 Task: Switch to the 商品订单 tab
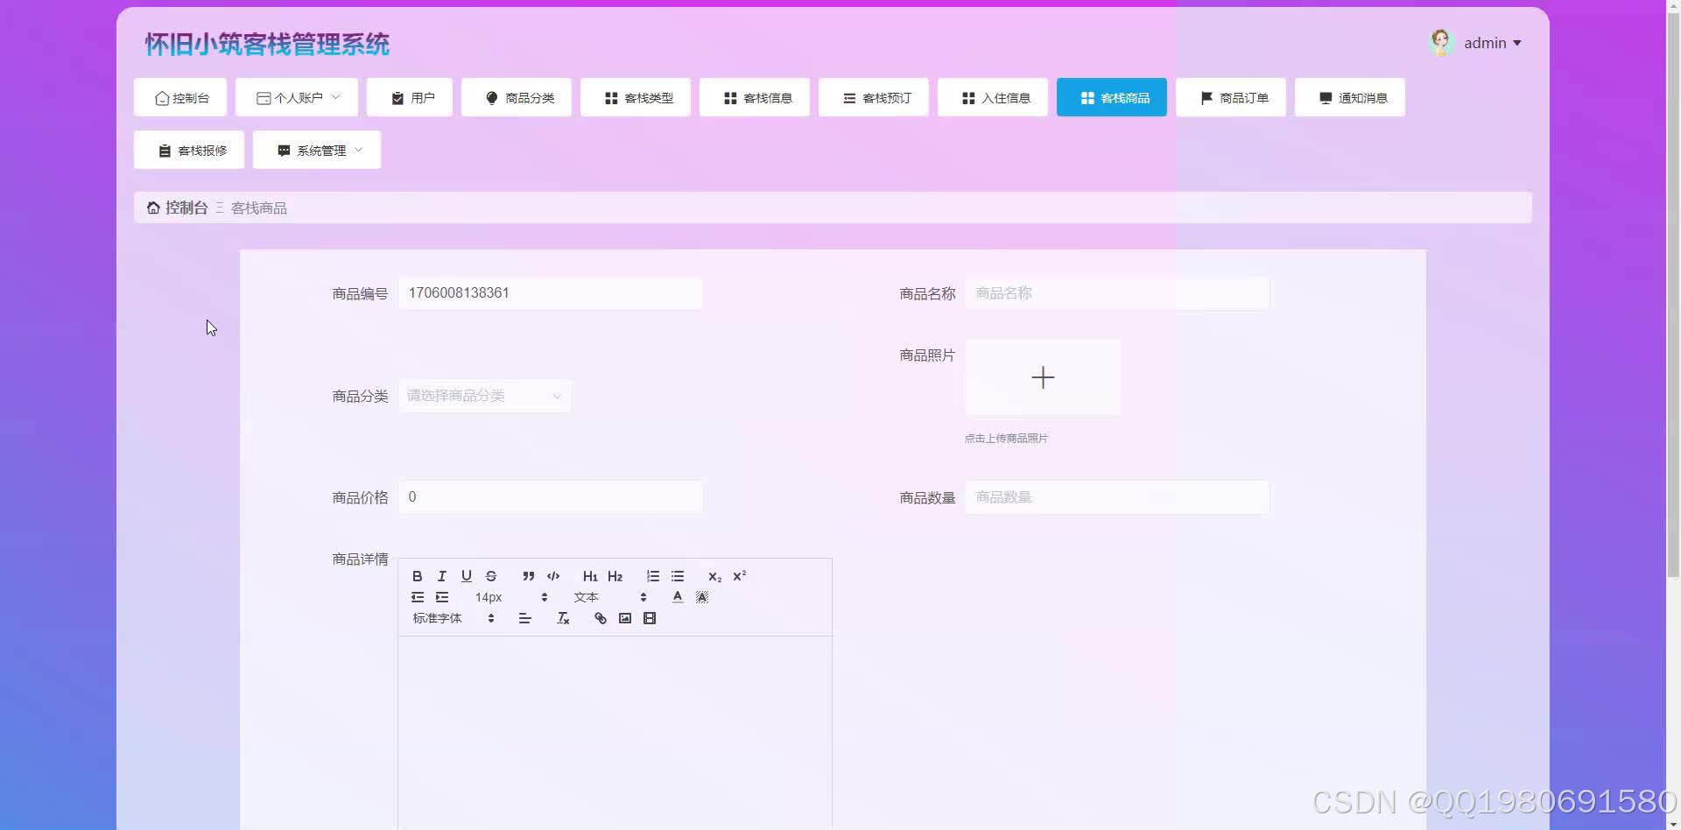pos(1230,97)
